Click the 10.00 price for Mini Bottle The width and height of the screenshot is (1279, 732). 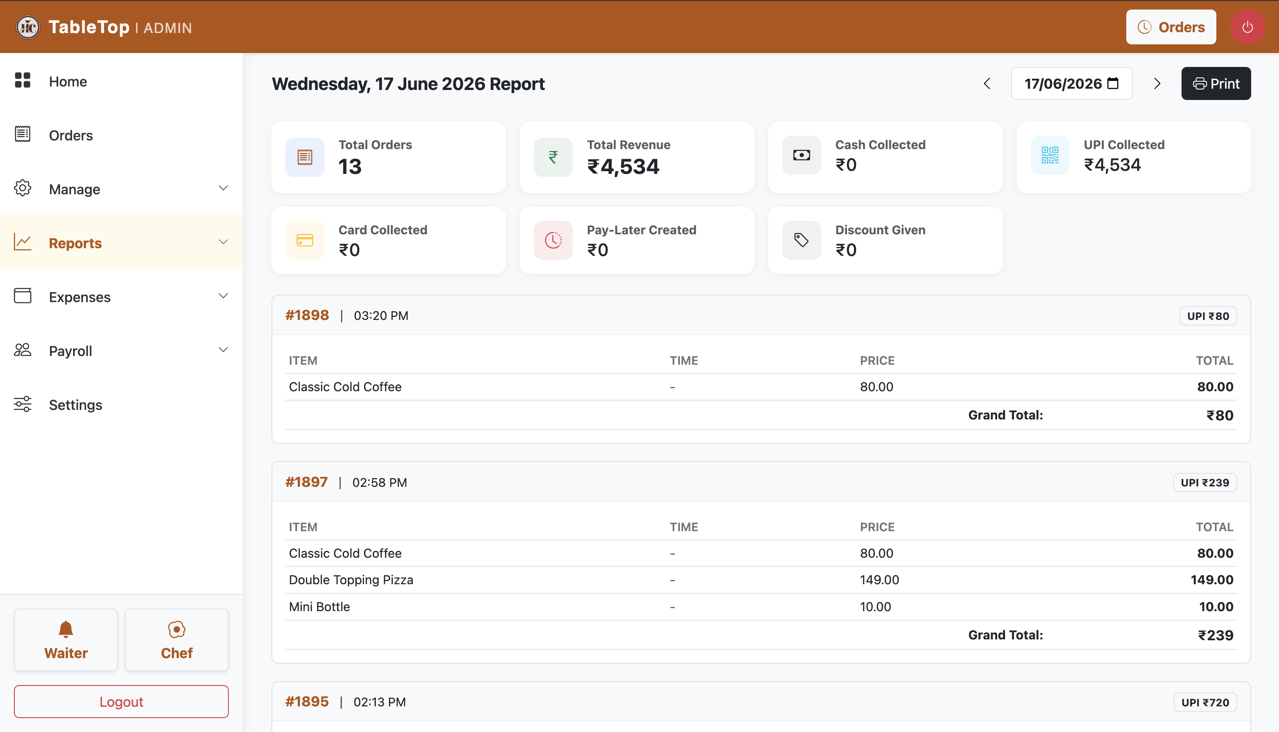click(x=875, y=606)
